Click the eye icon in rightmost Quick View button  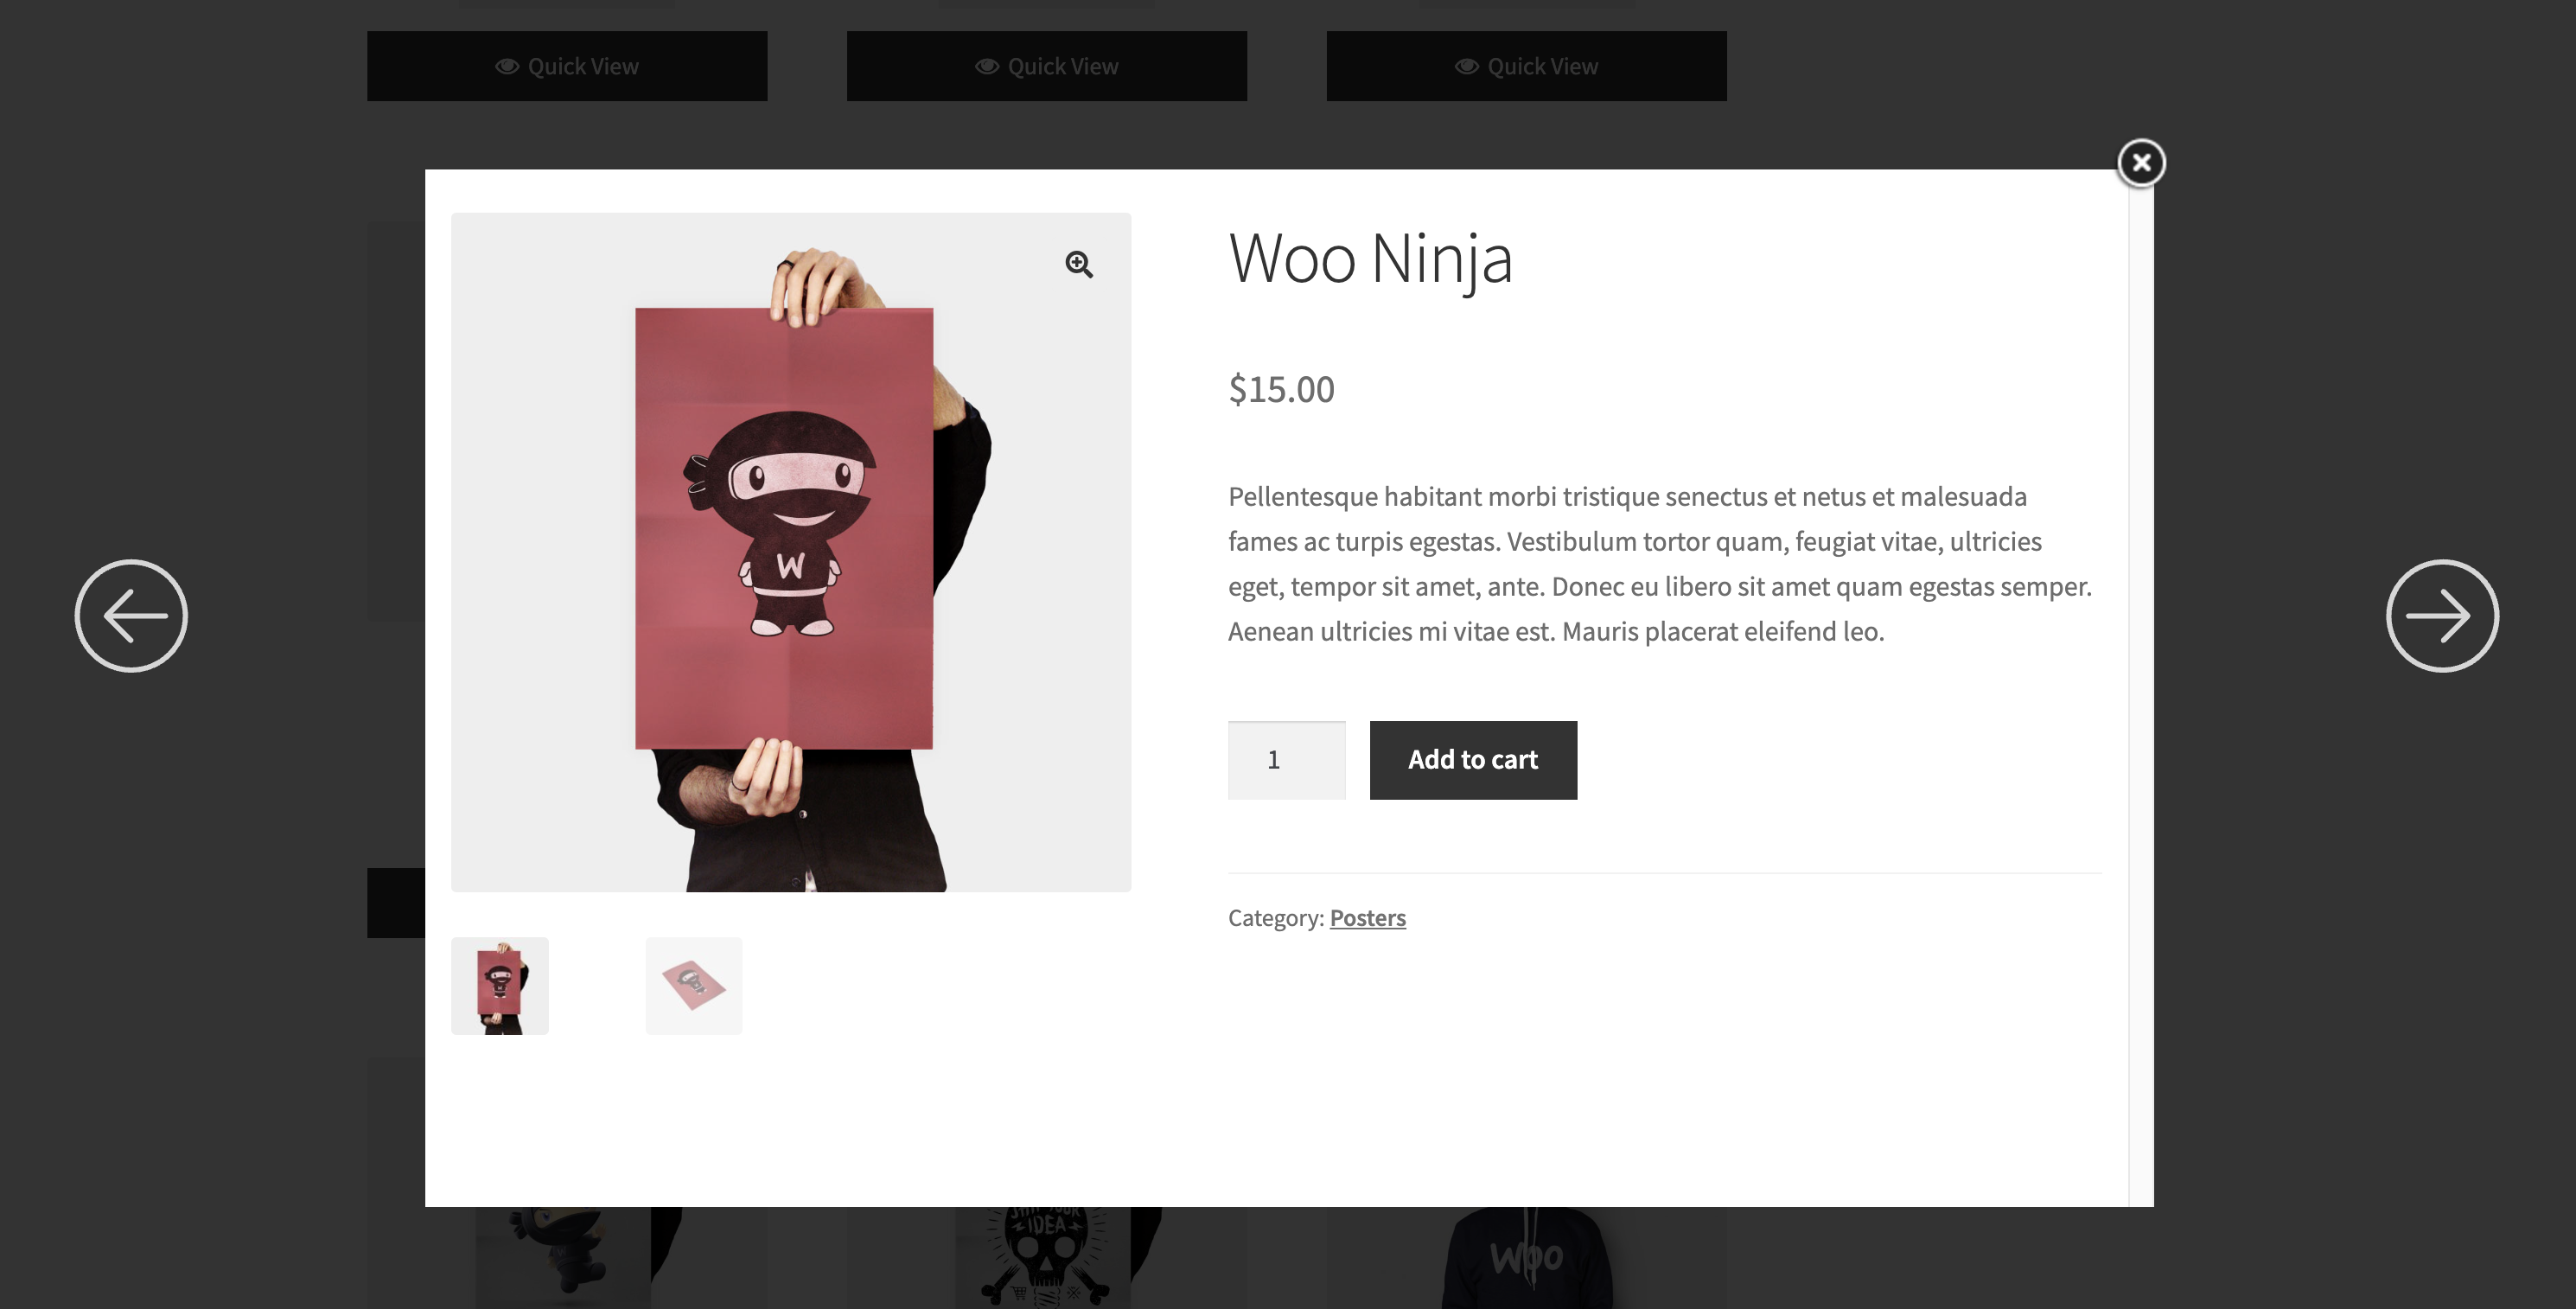(x=1467, y=66)
